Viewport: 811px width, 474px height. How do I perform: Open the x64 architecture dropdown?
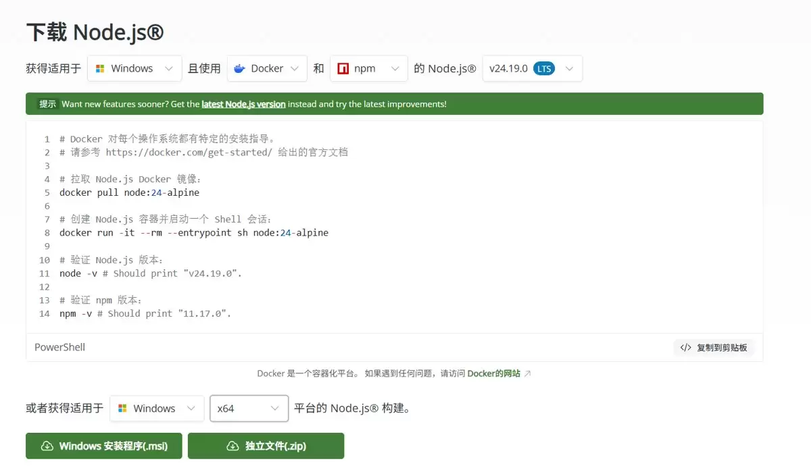click(249, 409)
